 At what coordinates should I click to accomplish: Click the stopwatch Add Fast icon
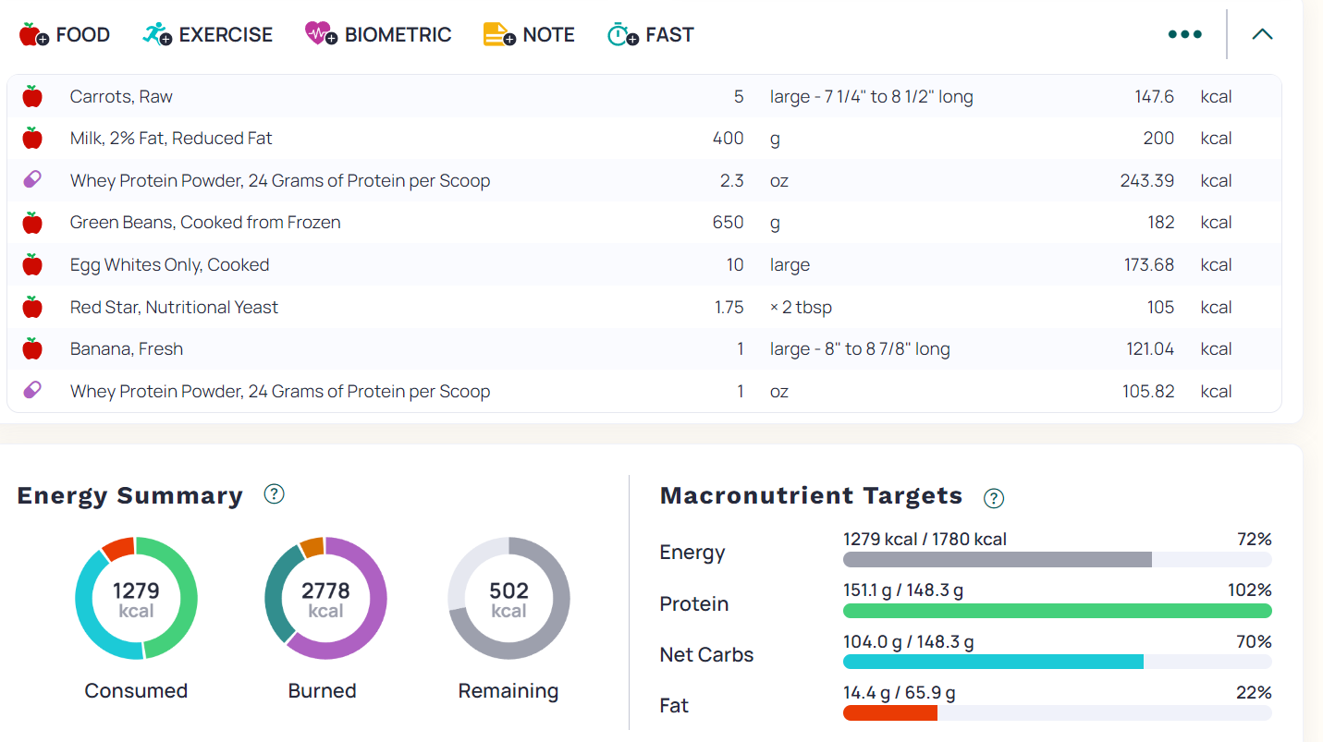[622, 35]
